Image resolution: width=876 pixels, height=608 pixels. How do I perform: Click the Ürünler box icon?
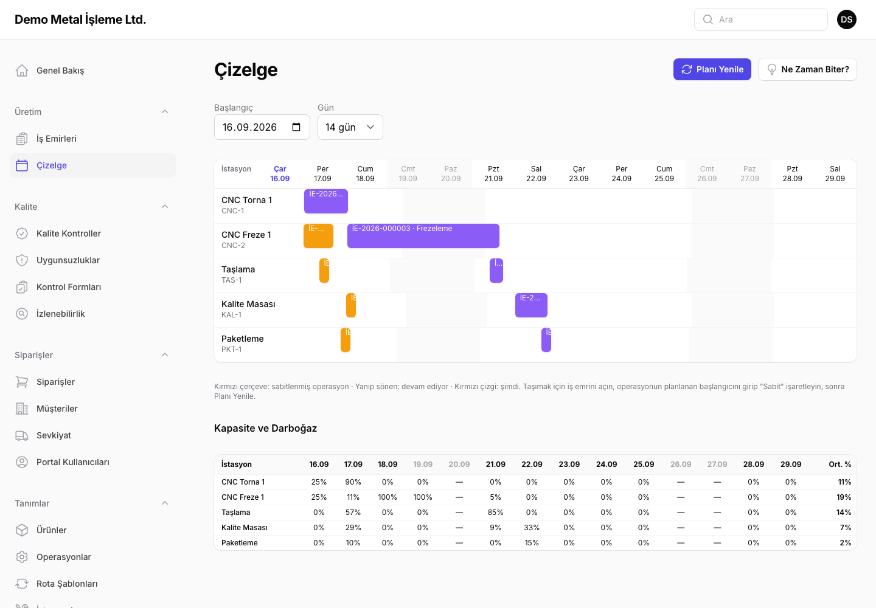[22, 530]
